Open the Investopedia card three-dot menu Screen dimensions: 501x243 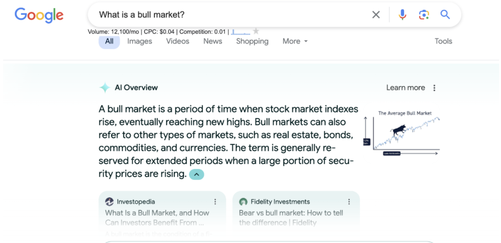215,201
